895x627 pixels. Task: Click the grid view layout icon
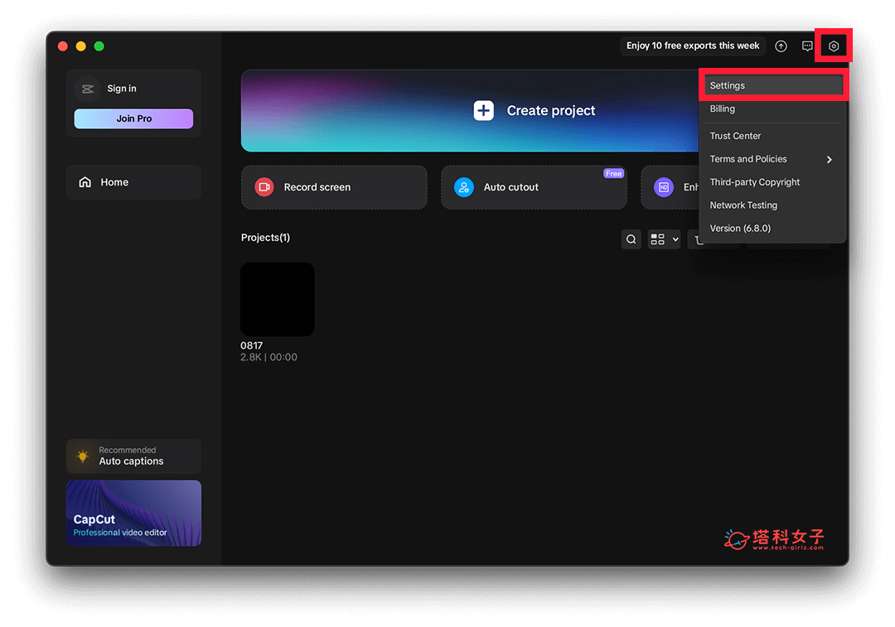click(657, 239)
